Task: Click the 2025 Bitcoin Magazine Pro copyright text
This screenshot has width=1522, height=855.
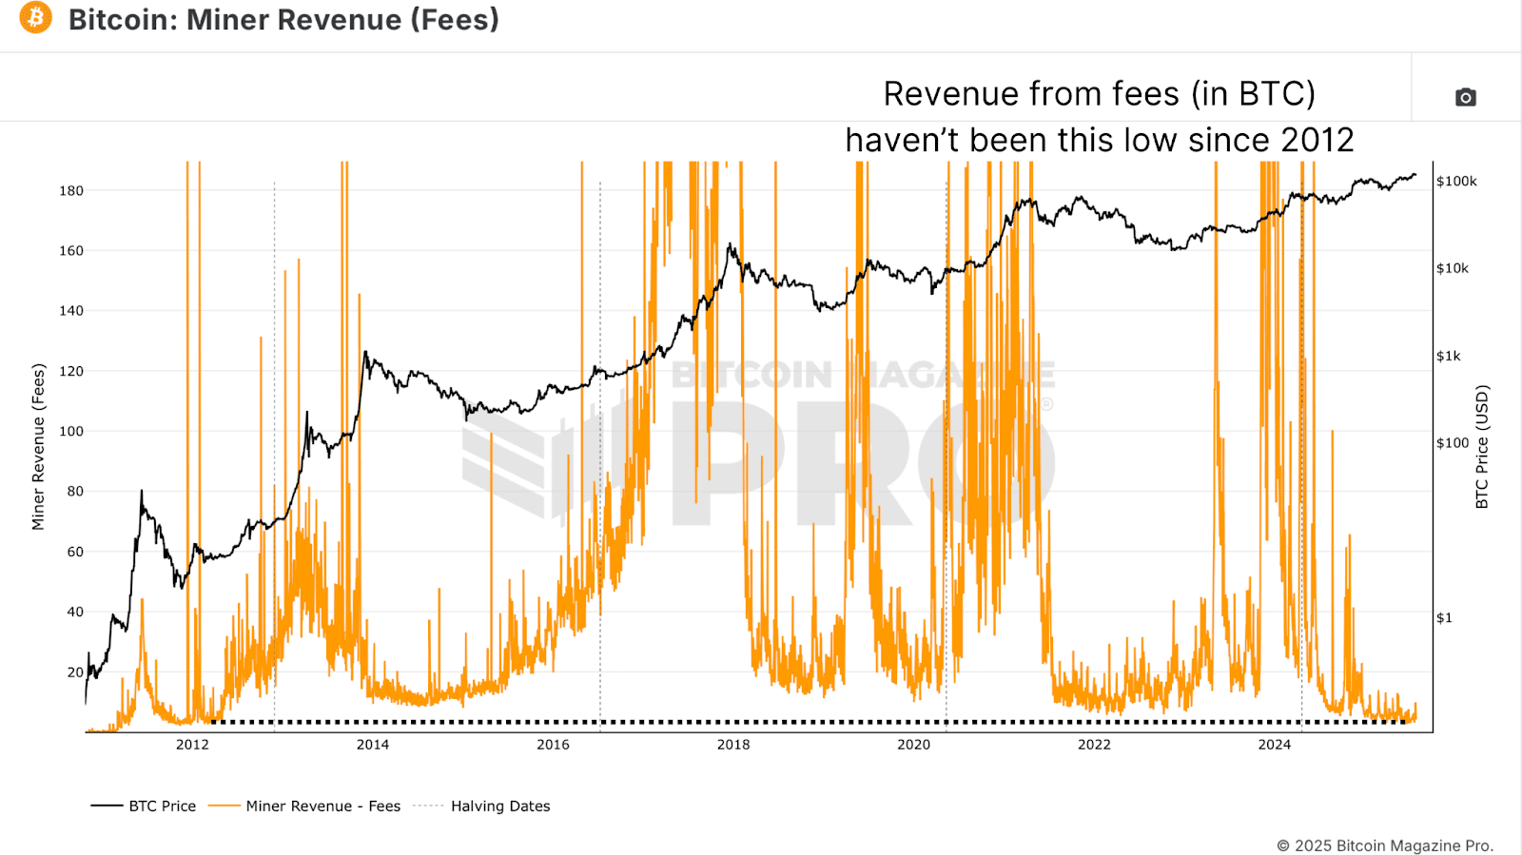Action: (x=1385, y=845)
